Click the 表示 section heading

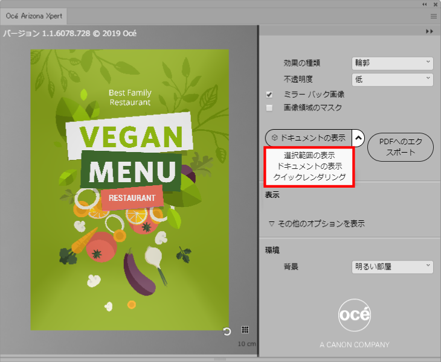tap(272, 195)
